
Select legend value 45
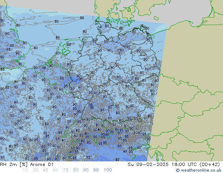tap(45, 170)
